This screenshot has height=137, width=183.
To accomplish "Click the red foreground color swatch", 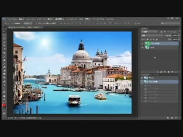I will (x=4, y=105).
